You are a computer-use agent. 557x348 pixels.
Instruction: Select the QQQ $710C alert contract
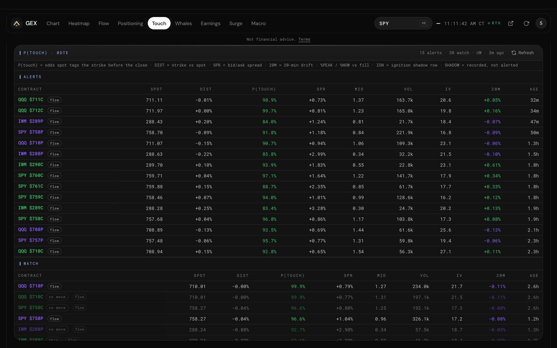31,251
